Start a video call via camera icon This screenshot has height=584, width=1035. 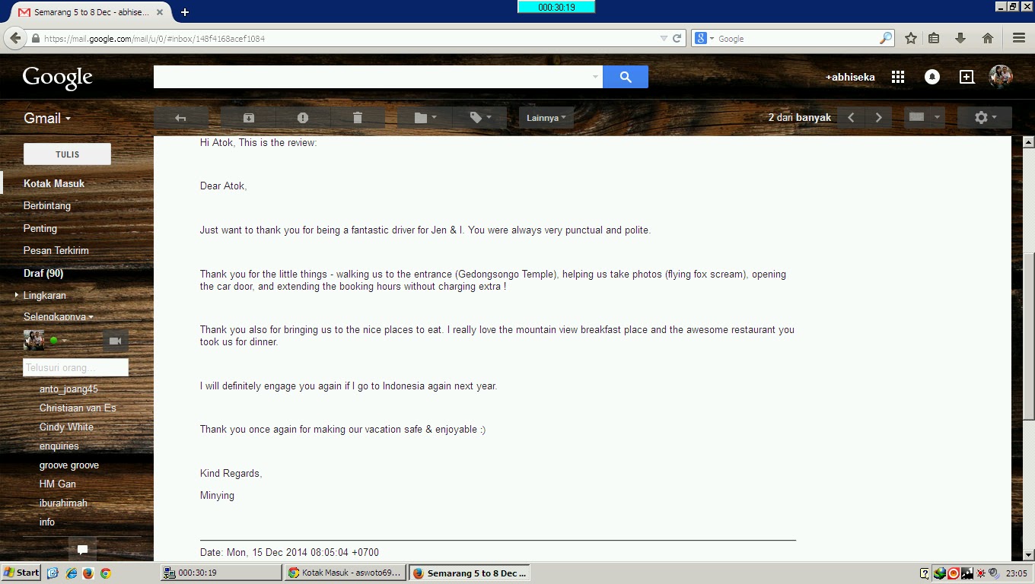116,341
